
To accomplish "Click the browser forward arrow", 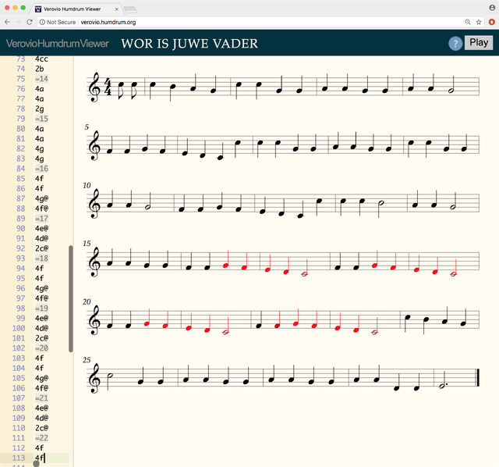I will click(18, 23).
